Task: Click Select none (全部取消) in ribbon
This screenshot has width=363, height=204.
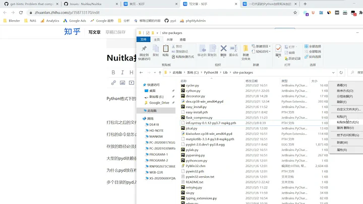Action: [313, 52]
